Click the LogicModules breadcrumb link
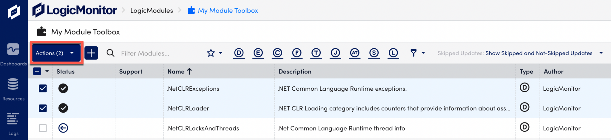Viewport: 611px width, 140px height. (x=152, y=10)
